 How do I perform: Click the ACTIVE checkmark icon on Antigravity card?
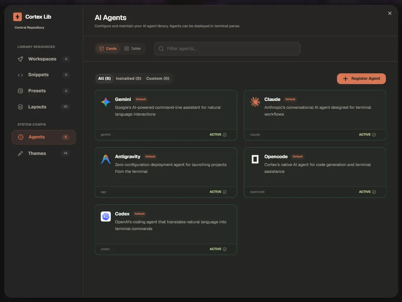click(225, 192)
